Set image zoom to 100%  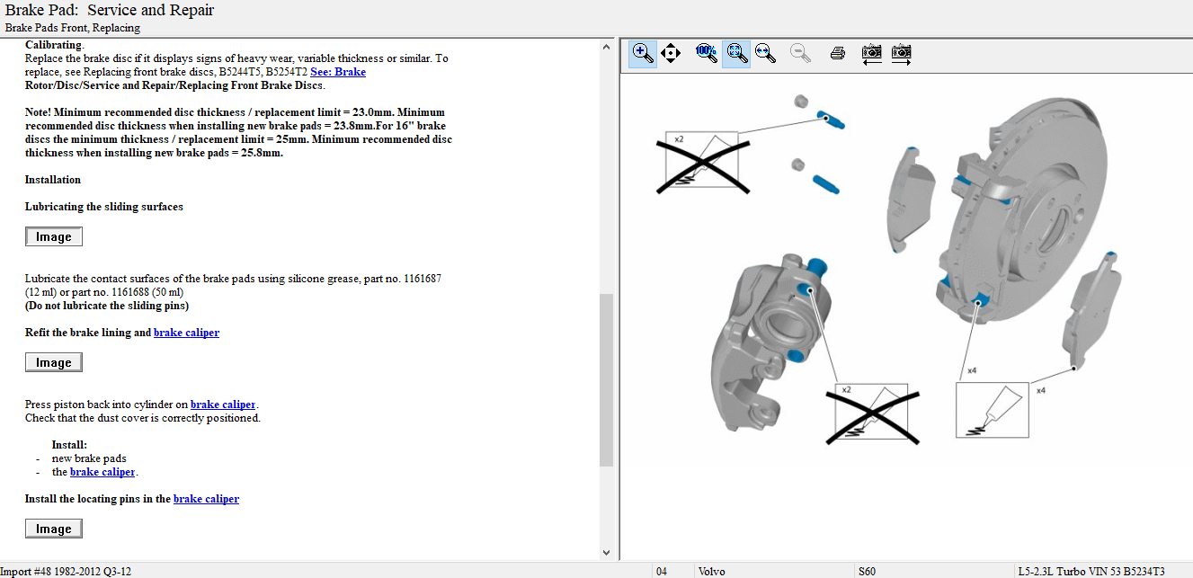(x=706, y=53)
